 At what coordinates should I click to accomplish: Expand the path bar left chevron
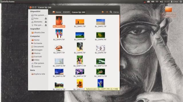click(x=50, y=12)
